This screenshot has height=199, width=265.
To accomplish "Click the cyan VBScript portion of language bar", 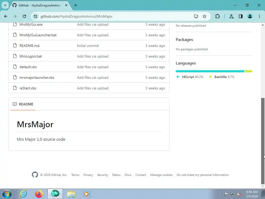I will [210, 71].
